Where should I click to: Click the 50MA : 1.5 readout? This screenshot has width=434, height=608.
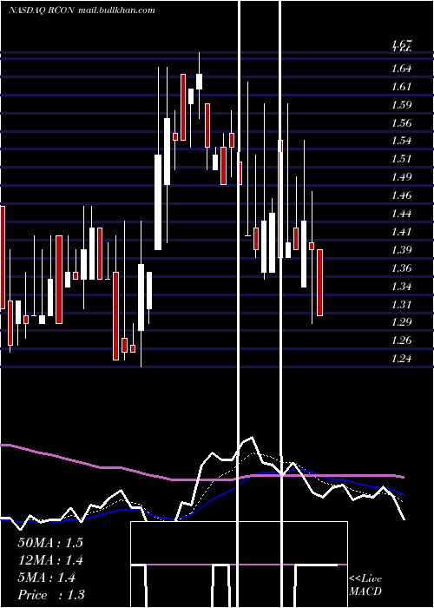pyautogui.click(x=50, y=543)
